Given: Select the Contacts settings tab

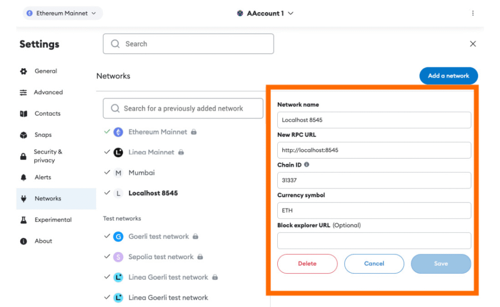Looking at the screenshot, I should point(47,114).
